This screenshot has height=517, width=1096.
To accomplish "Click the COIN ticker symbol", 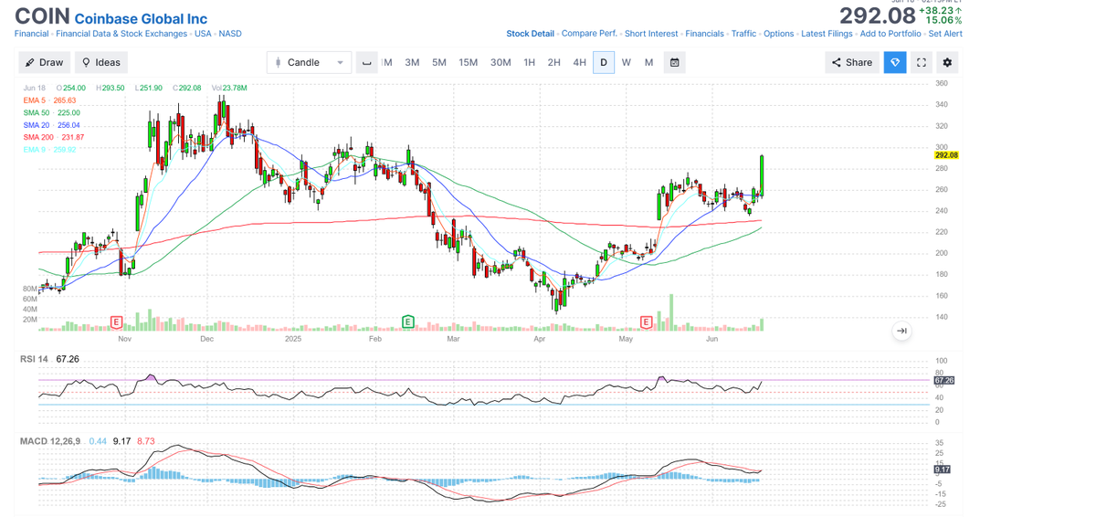I will (x=42, y=16).
